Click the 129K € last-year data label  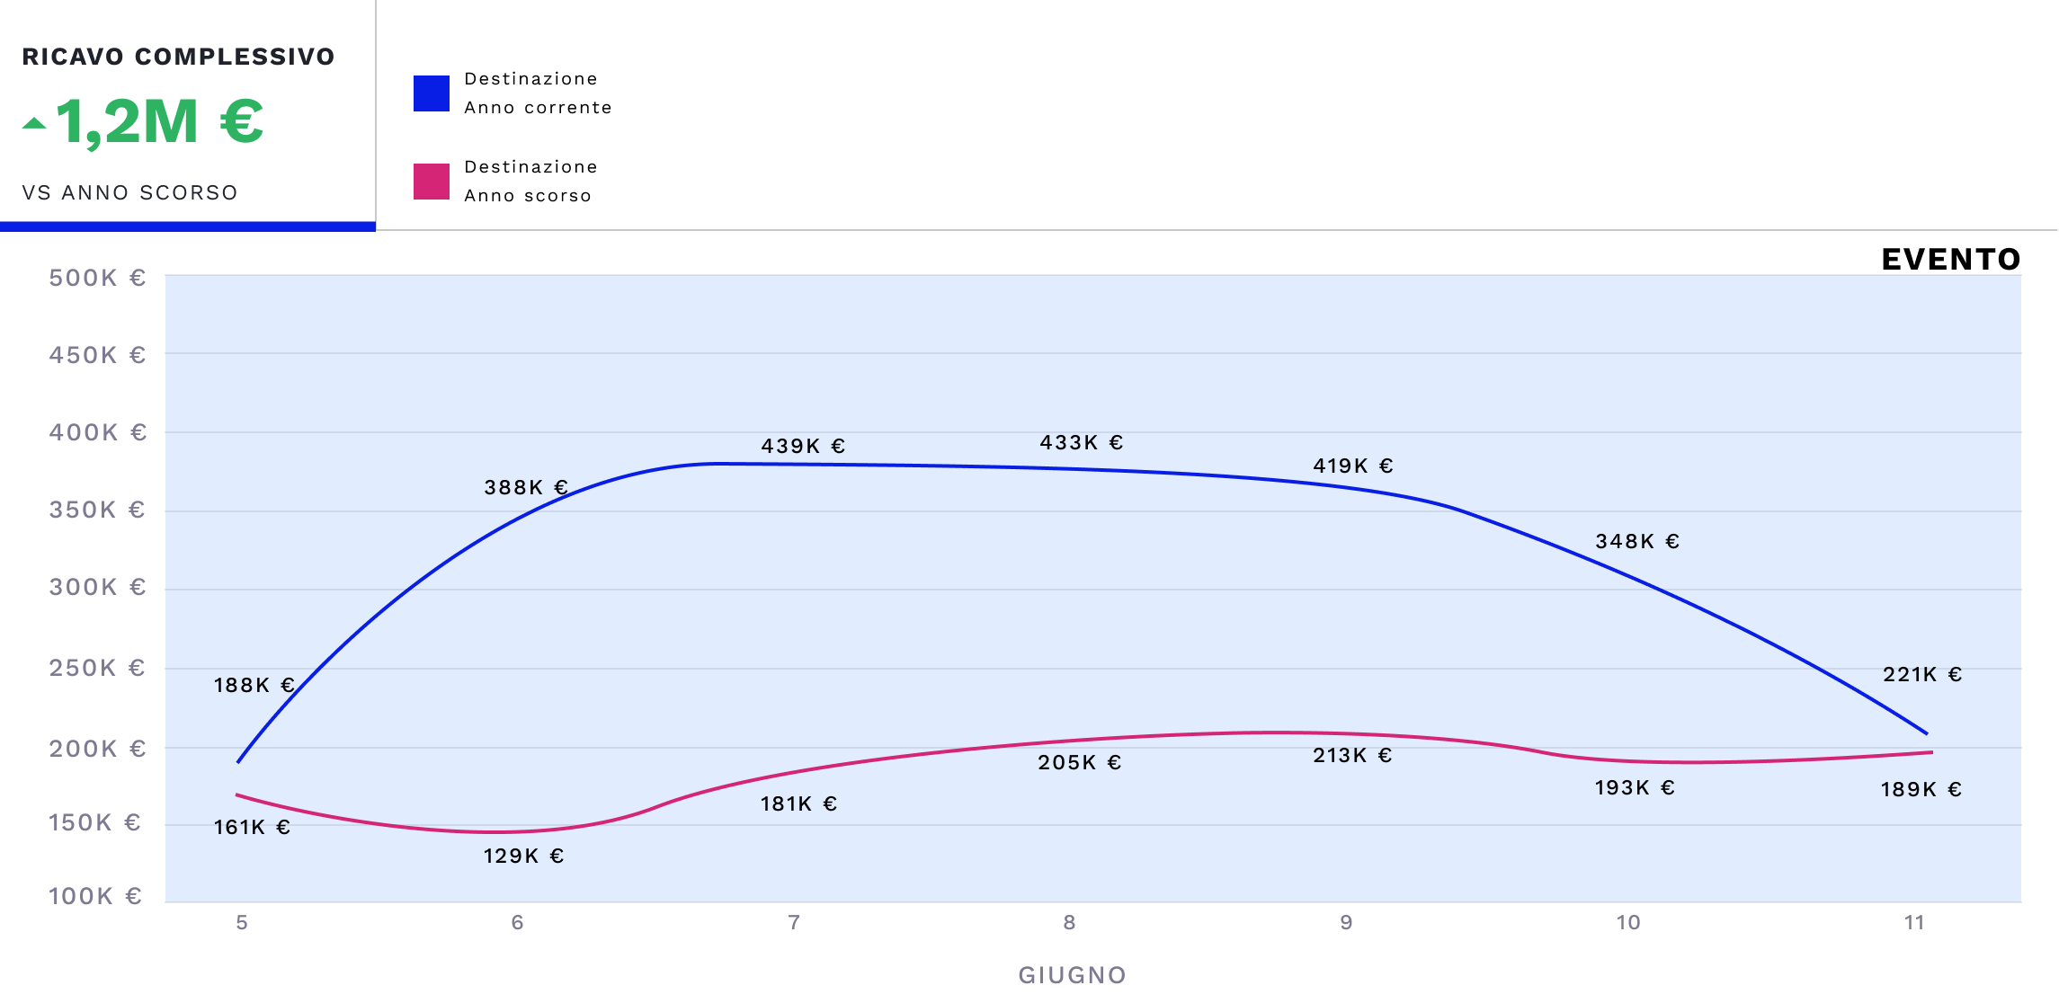coord(523,856)
